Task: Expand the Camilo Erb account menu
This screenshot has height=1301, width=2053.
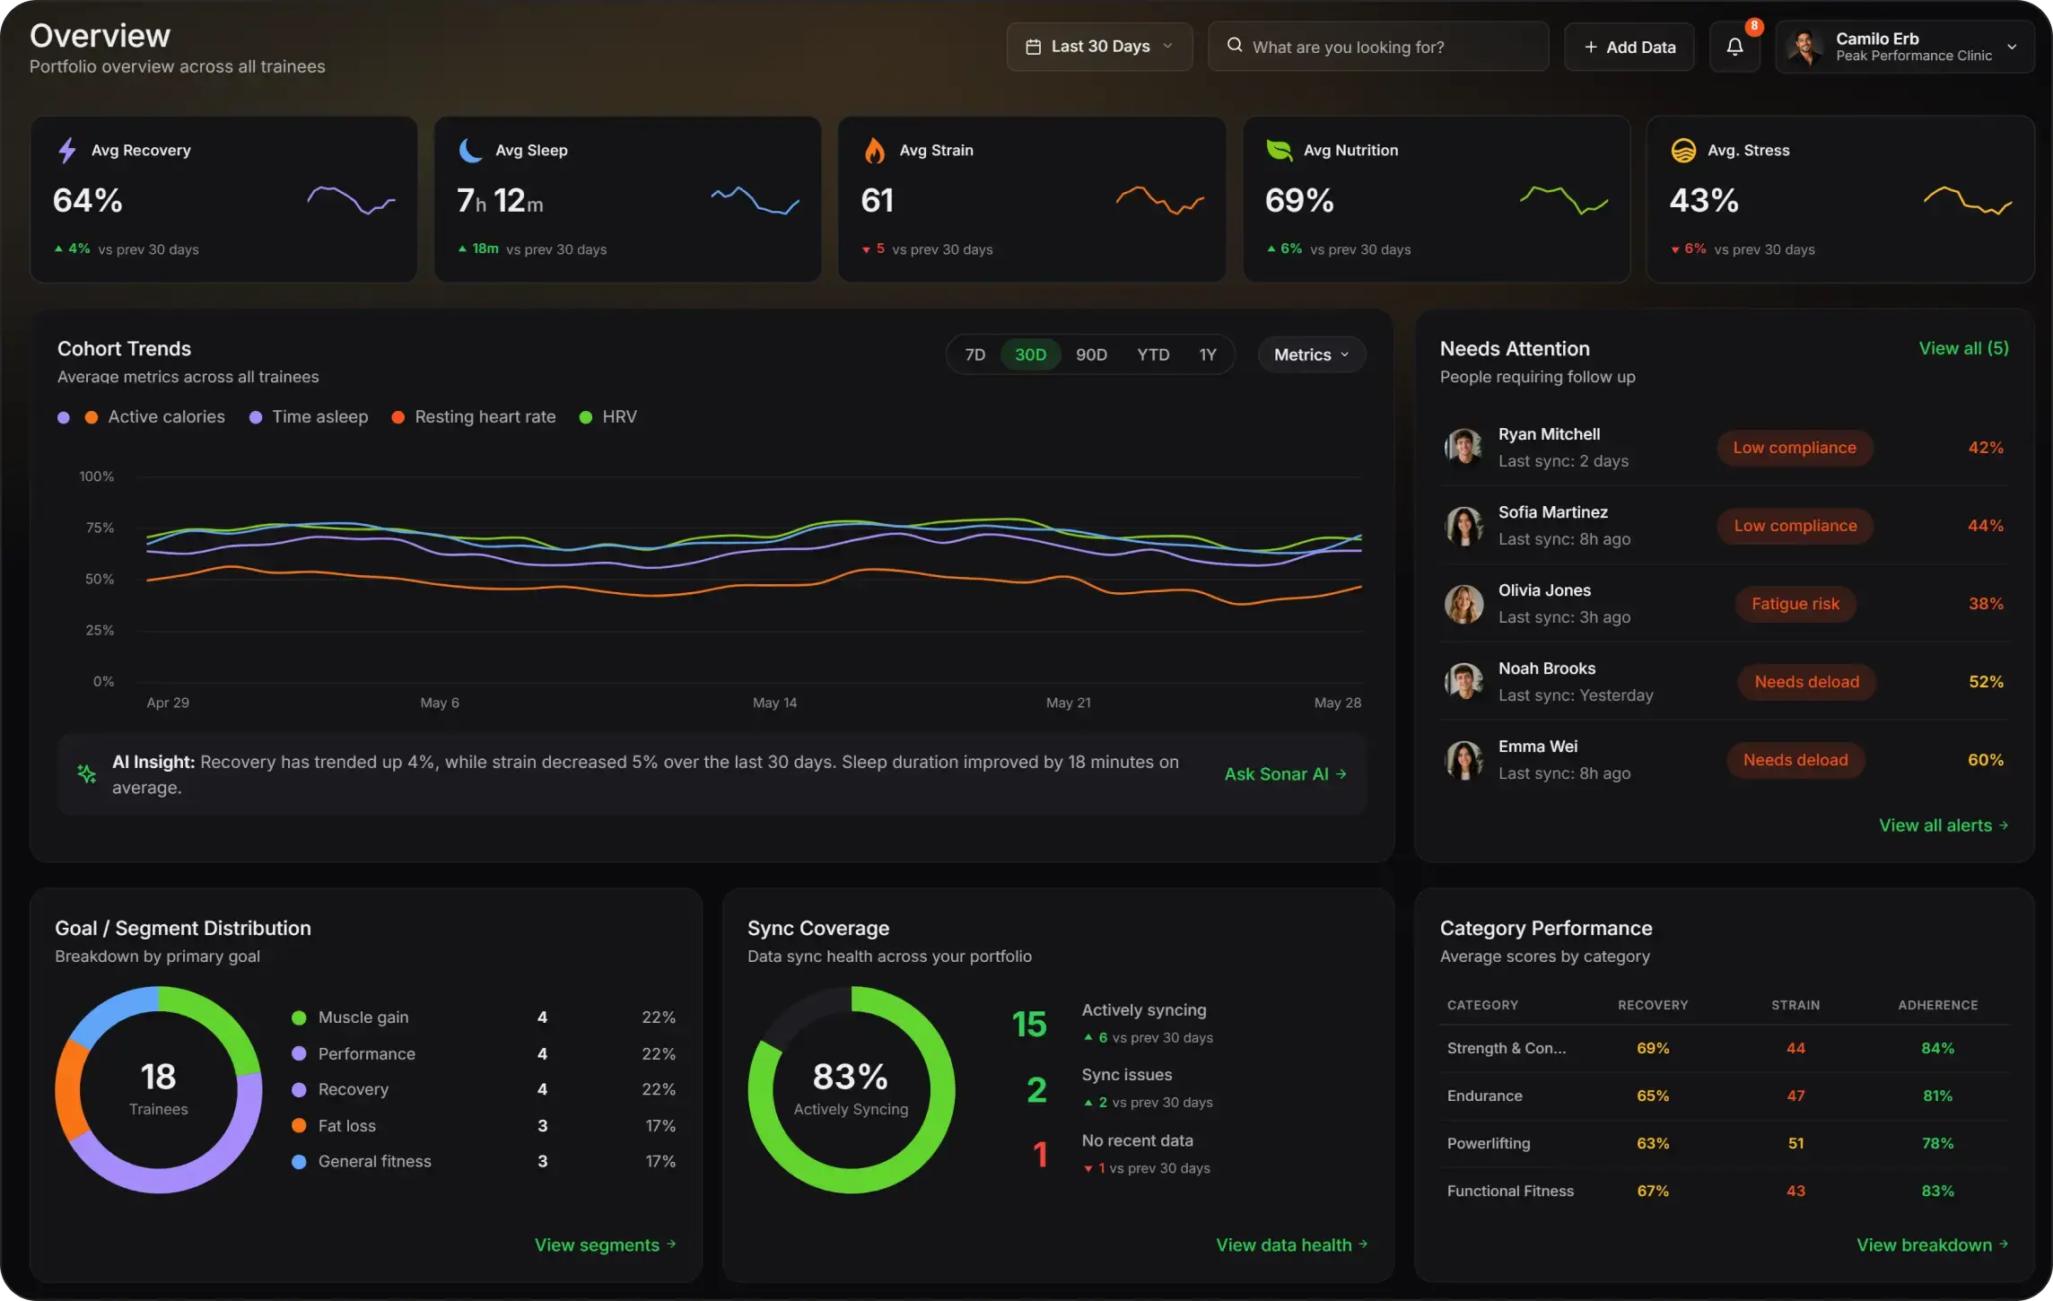Action: pos(1904,47)
